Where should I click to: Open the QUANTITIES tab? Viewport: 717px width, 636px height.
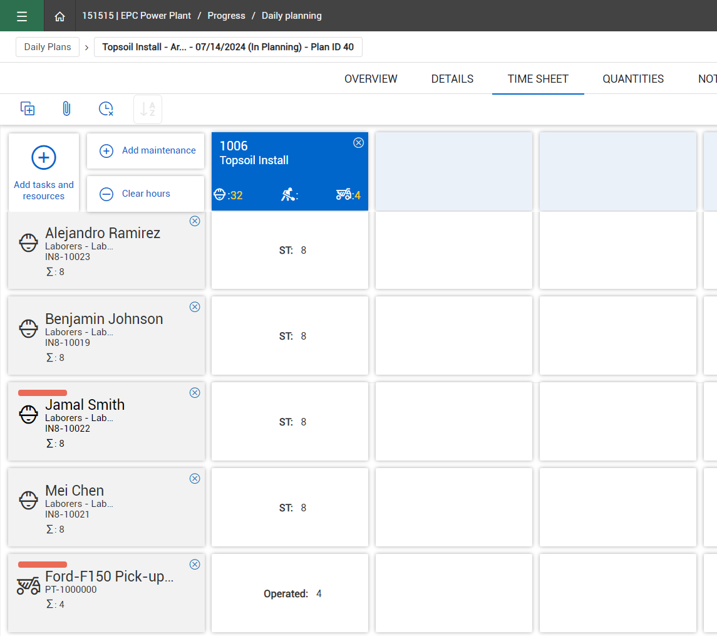click(633, 79)
